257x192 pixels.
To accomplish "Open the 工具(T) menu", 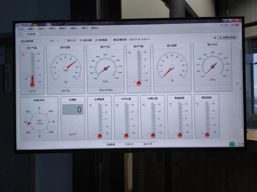I will click(84, 28).
